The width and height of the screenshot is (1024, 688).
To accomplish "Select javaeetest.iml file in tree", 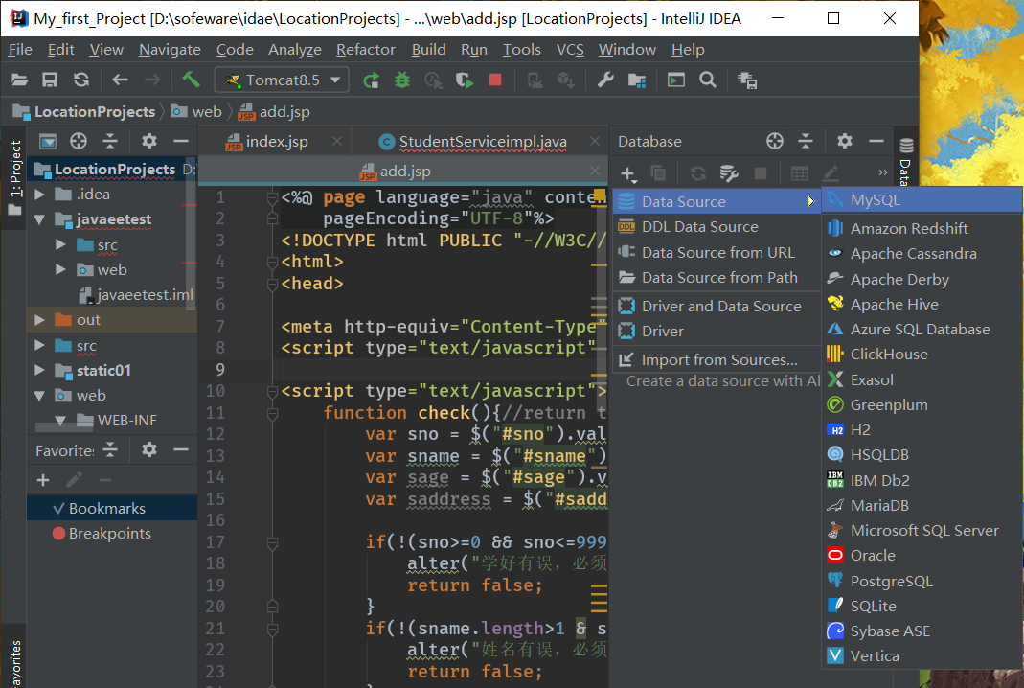I will tap(136, 295).
